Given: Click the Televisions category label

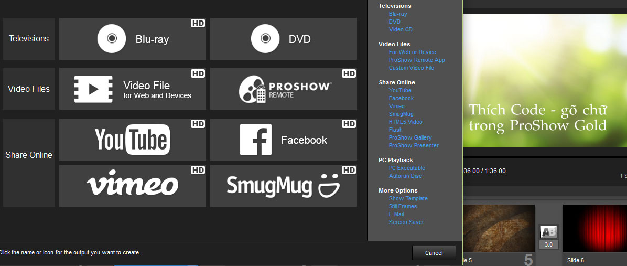Looking at the screenshot, I should coord(29,39).
